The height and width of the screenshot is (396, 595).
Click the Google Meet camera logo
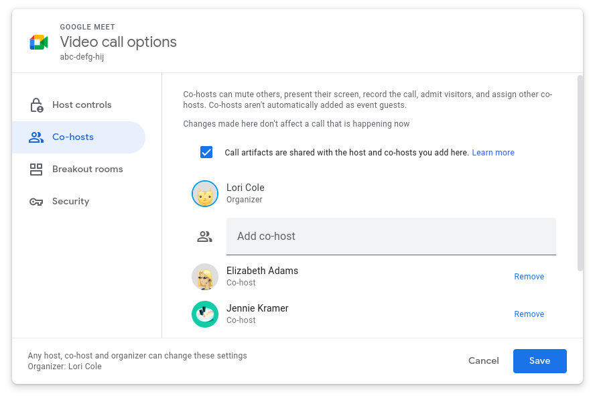39,42
